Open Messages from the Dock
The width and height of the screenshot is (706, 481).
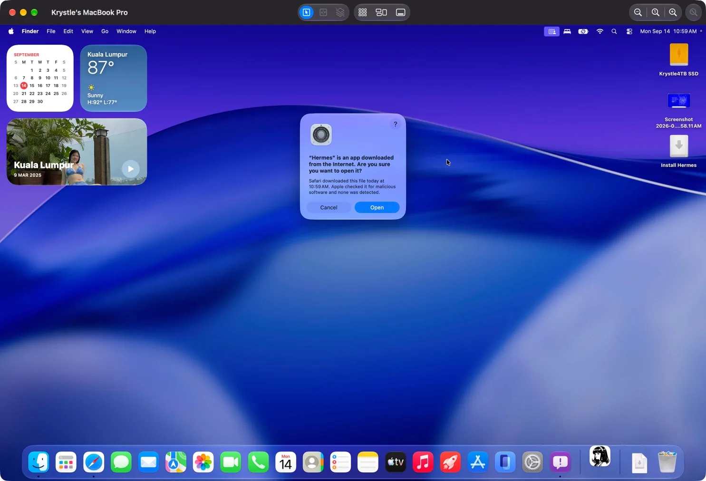[x=121, y=462]
